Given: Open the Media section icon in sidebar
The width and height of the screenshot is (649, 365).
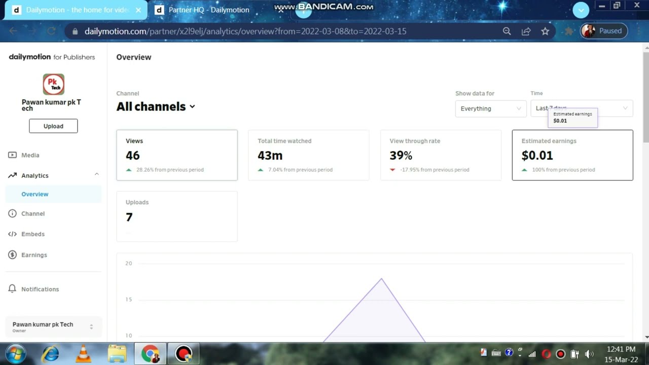Looking at the screenshot, I should [x=12, y=155].
